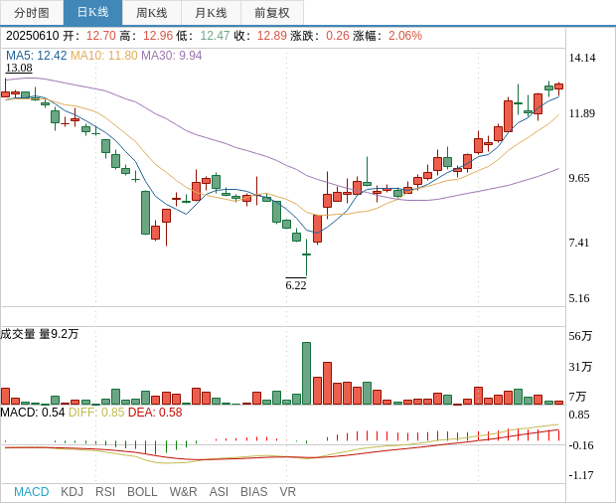This screenshot has height=503, width=616.
Task: Click the MA10: 11.80 legend label
Action: click(103, 56)
